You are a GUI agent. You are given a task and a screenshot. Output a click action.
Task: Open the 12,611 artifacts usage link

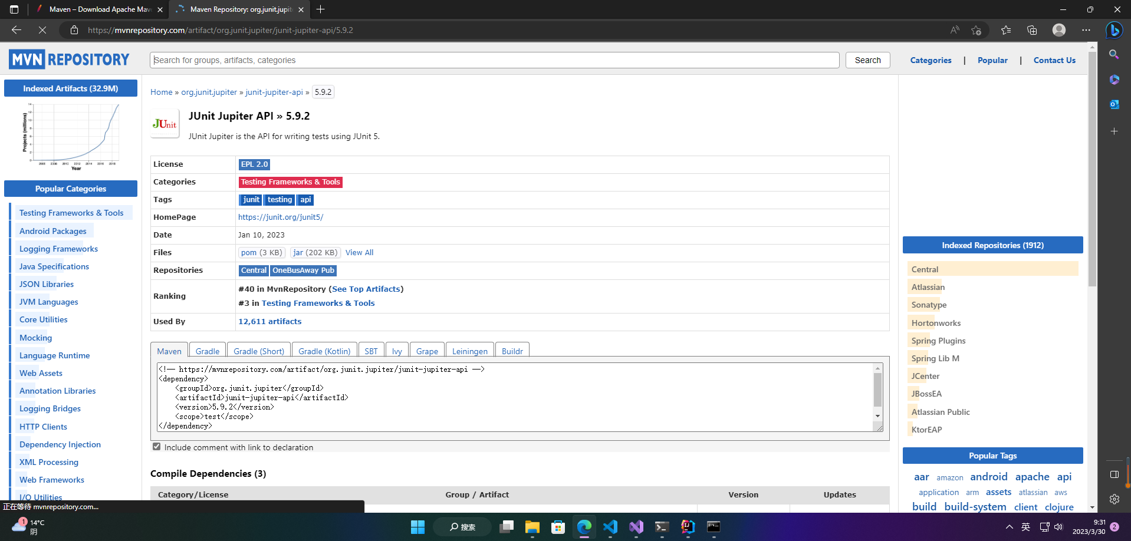pos(270,321)
